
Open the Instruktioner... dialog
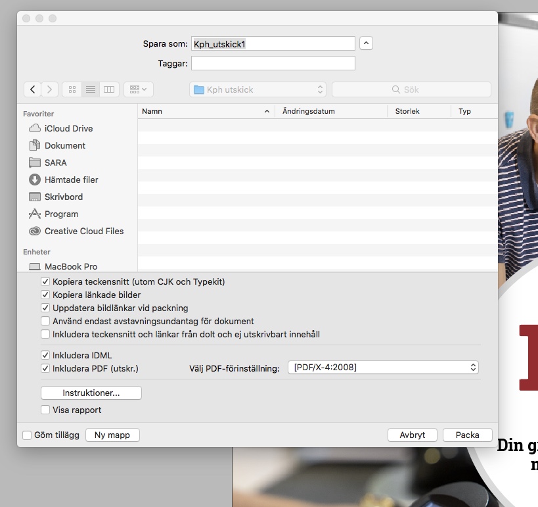(x=91, y=393)
